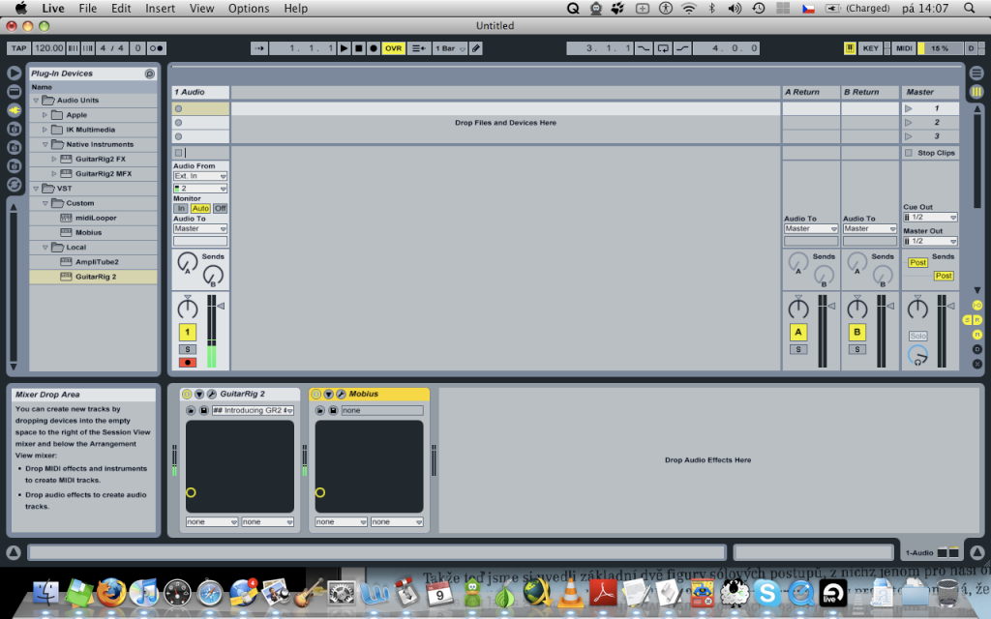Image resolution: width=991 pixels, height=619 pixels.
Task: Click the first Post send button
Action: pos(917,263)
